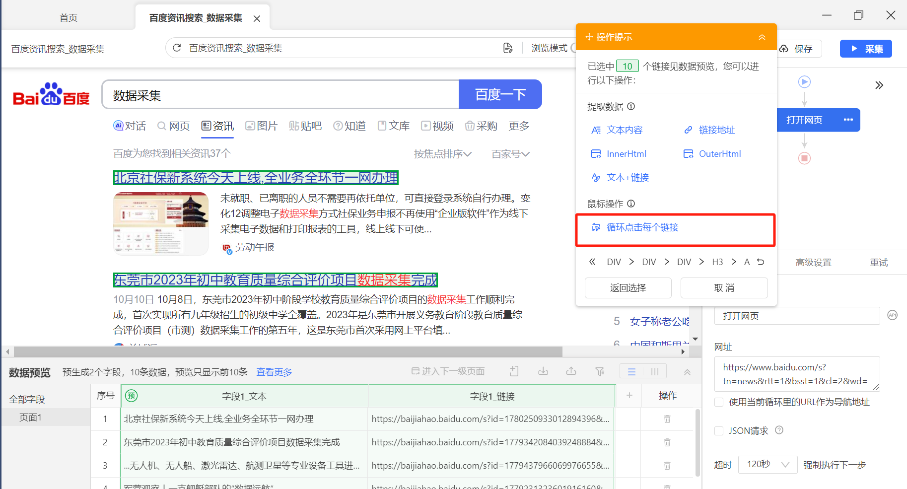This screenshot has width=907, height=489.
Task: Click the info icon next to 鼠标操作
Action: [631, 204]
